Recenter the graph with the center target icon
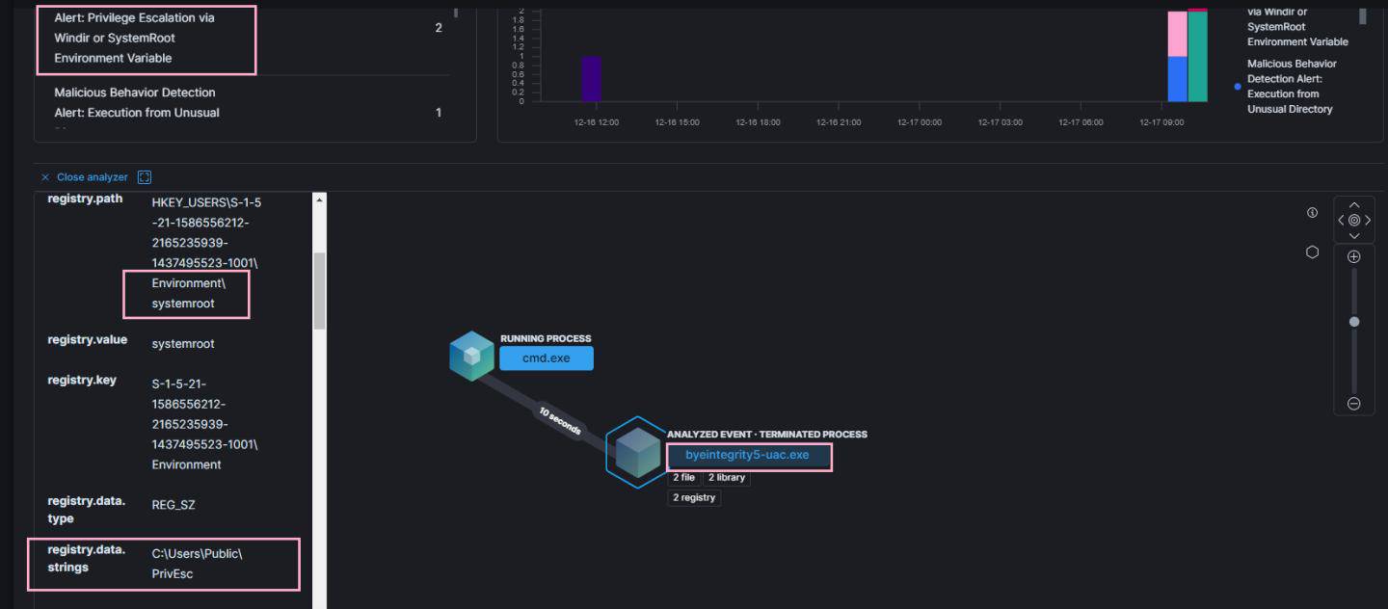 (x=1353, y=220)
